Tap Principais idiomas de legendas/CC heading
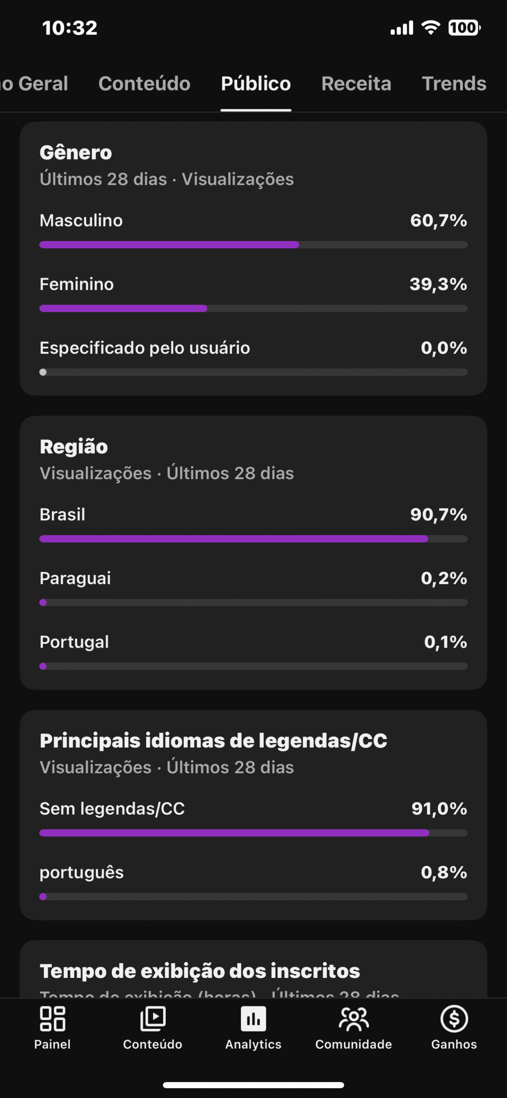Viewport: 507px width, 1098px height. point(213,741)
